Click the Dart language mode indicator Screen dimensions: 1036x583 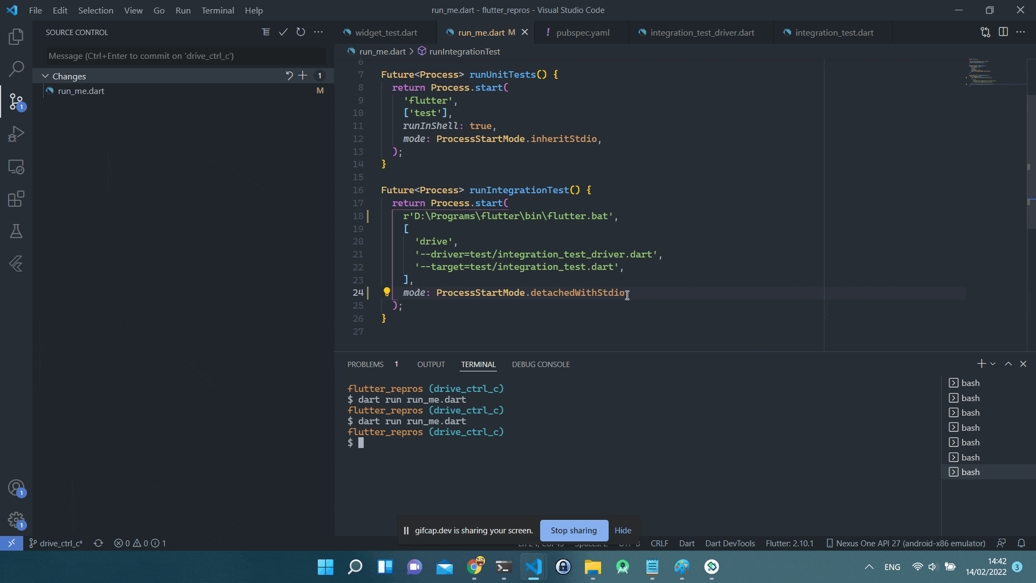pos(686,544)
